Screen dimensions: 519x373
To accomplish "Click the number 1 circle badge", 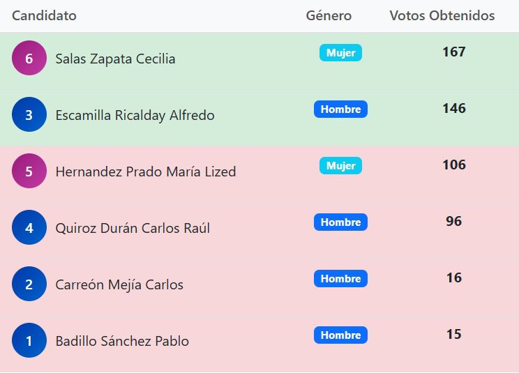I will coord(29,341).
